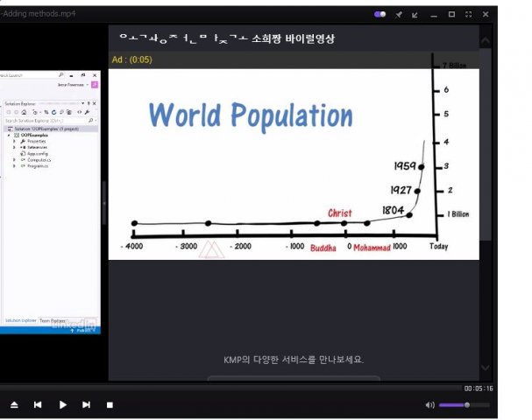Skip to the previous track
Screen dimensions: 532x420
pos(38,405)
